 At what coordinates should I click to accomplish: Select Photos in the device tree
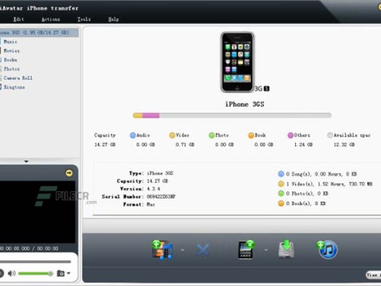[x=12, y=69]
